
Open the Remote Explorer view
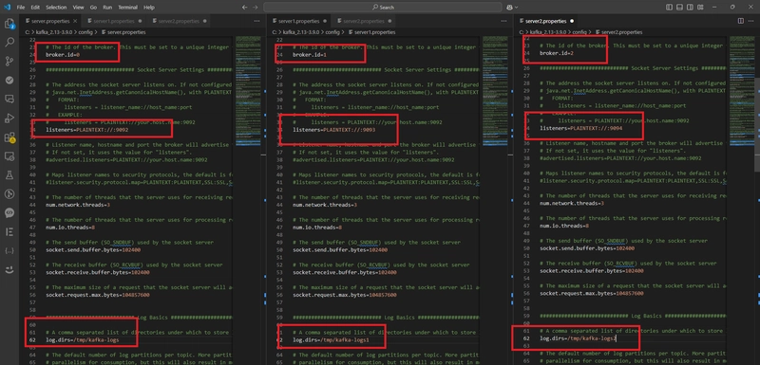click(9, 156)
